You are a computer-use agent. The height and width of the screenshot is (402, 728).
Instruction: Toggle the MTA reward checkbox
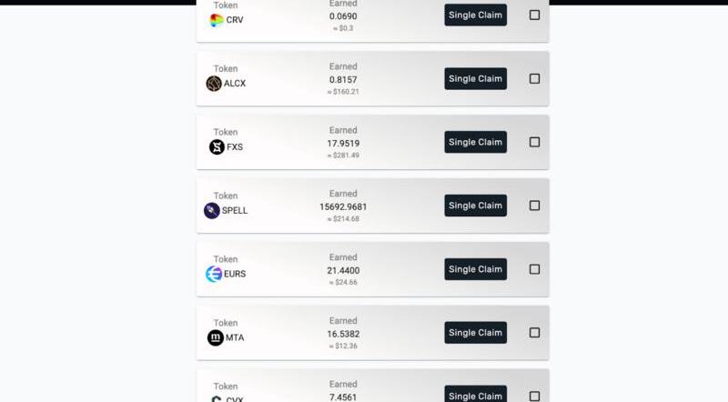(x=534, y=333)
